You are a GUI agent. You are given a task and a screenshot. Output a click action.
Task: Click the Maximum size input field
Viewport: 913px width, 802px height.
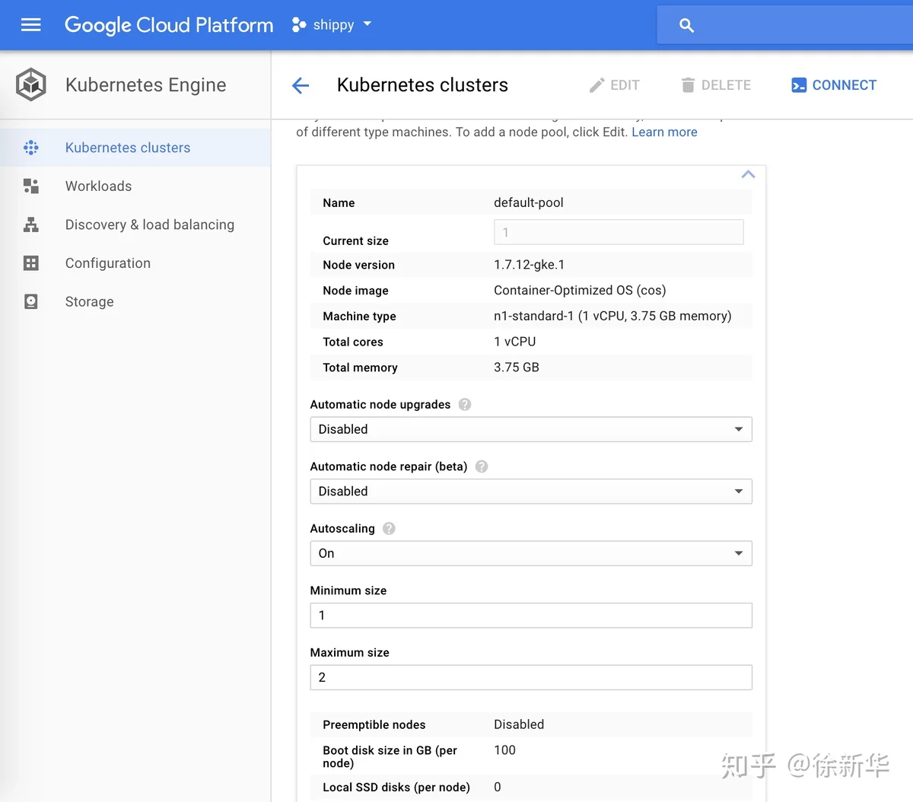pyautogui.click(x=531, y=677)
